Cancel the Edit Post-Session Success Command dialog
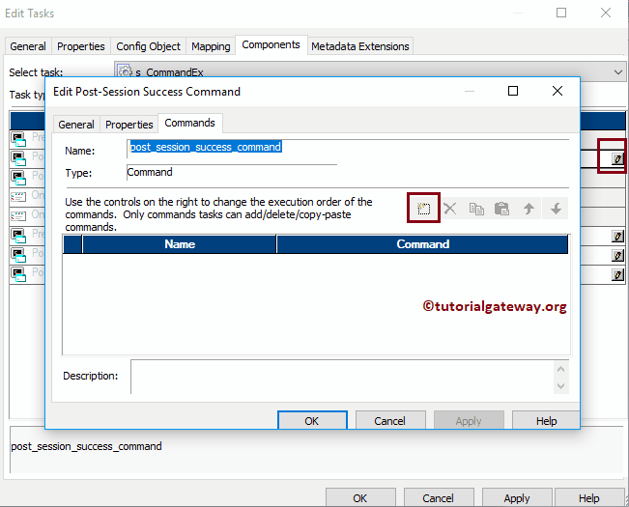 [x=390, y=420]
